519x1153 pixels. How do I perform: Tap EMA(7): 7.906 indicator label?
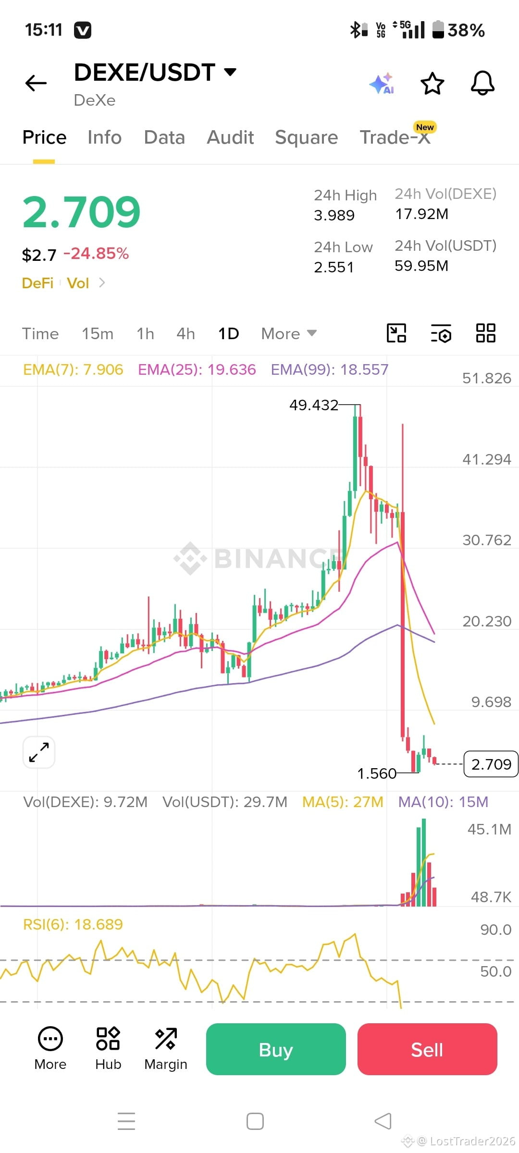73,369
